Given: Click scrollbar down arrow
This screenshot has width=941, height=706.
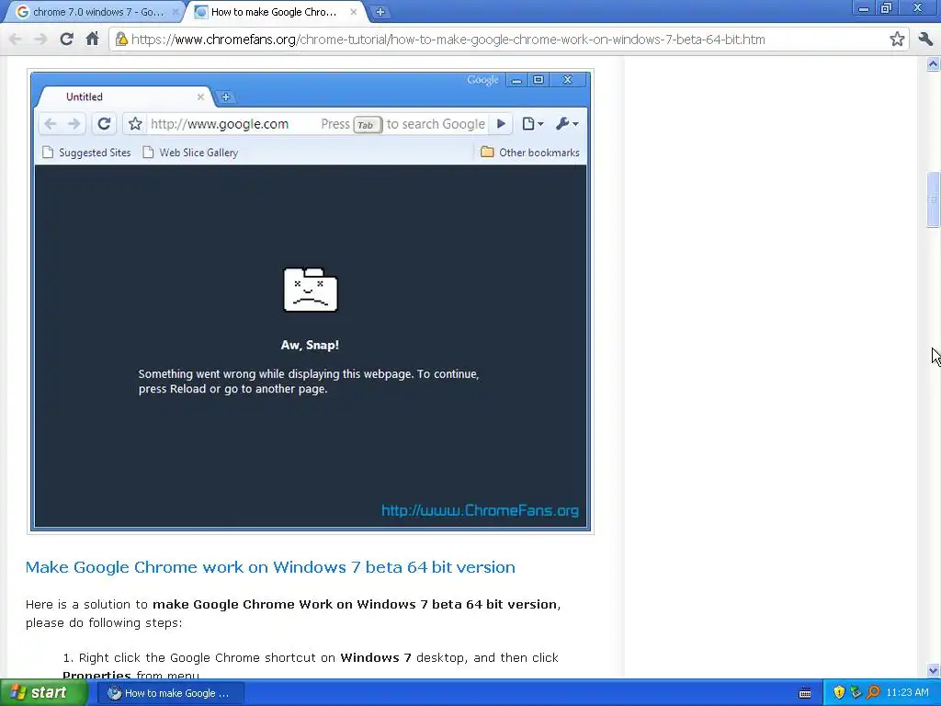Looking at the screenshot, I should [x=933, y=670].
